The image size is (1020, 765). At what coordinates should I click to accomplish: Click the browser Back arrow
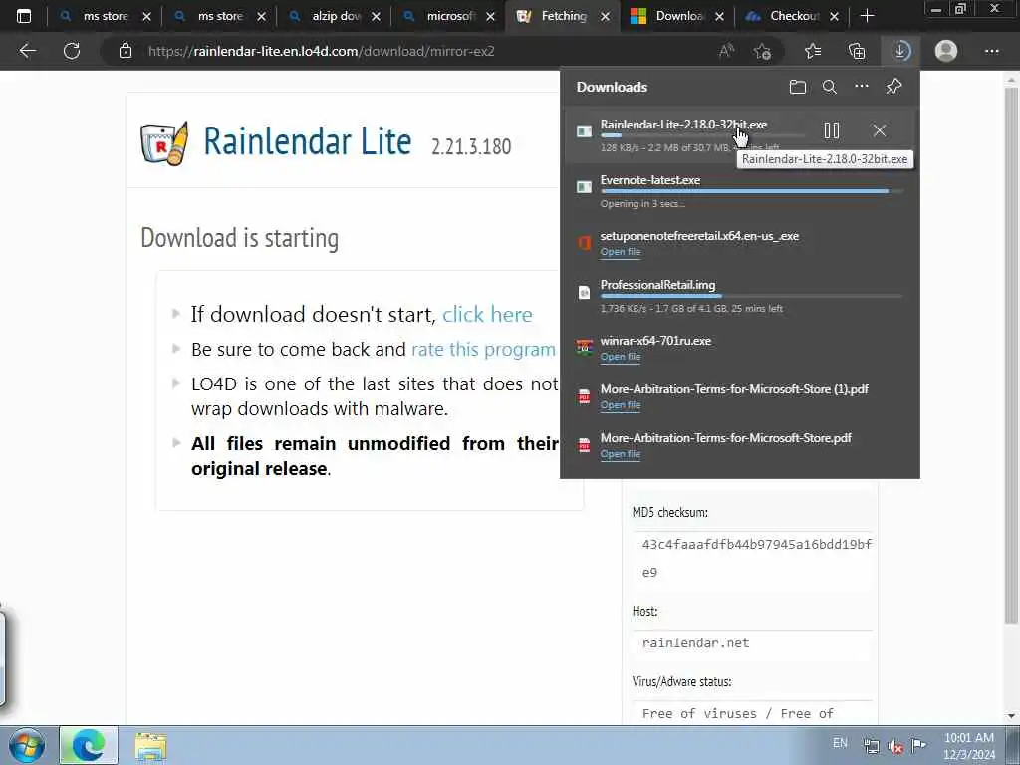(x=27, y=51)
